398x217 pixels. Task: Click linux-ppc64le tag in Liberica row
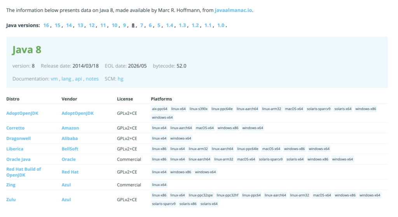pos(248,149)
